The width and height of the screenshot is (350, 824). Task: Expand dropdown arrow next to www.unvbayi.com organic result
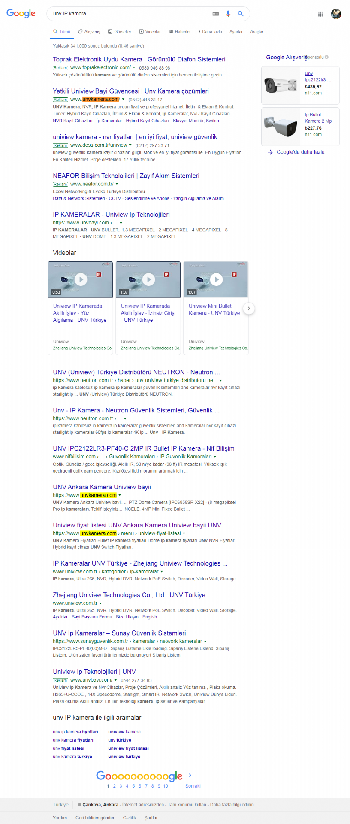(121, 223)
